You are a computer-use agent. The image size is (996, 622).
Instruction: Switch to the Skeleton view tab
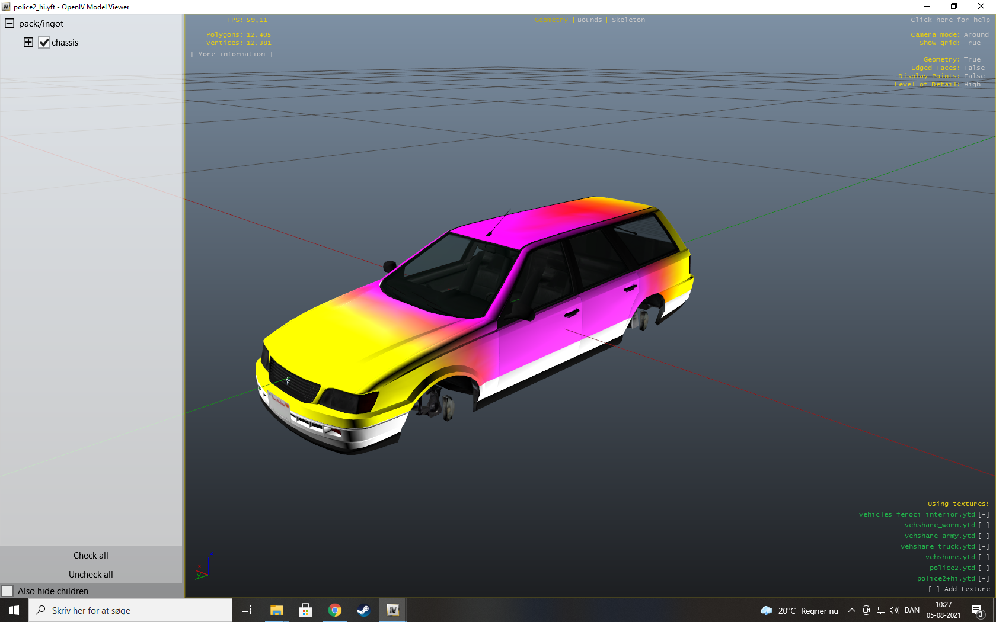628,20
